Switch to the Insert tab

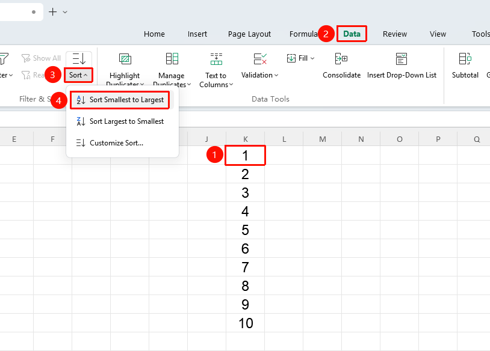[x=197, y=34]
